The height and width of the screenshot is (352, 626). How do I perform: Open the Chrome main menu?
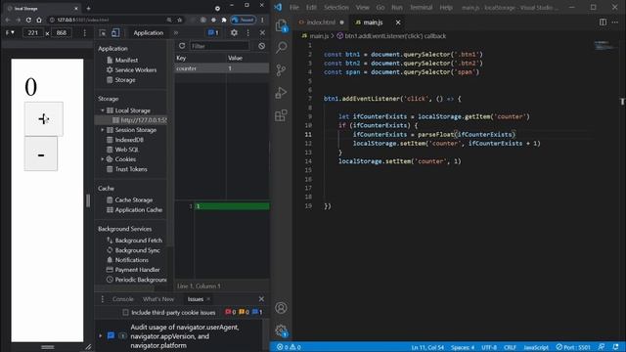coord(262,20)
